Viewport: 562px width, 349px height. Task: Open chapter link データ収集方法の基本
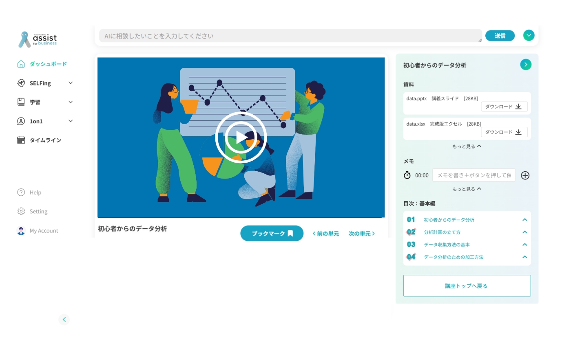tap(447, 244)
